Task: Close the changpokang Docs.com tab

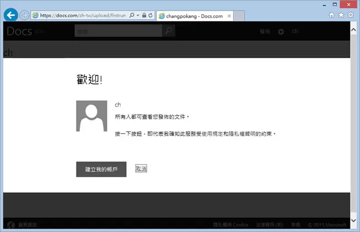Action: [229, 16]
